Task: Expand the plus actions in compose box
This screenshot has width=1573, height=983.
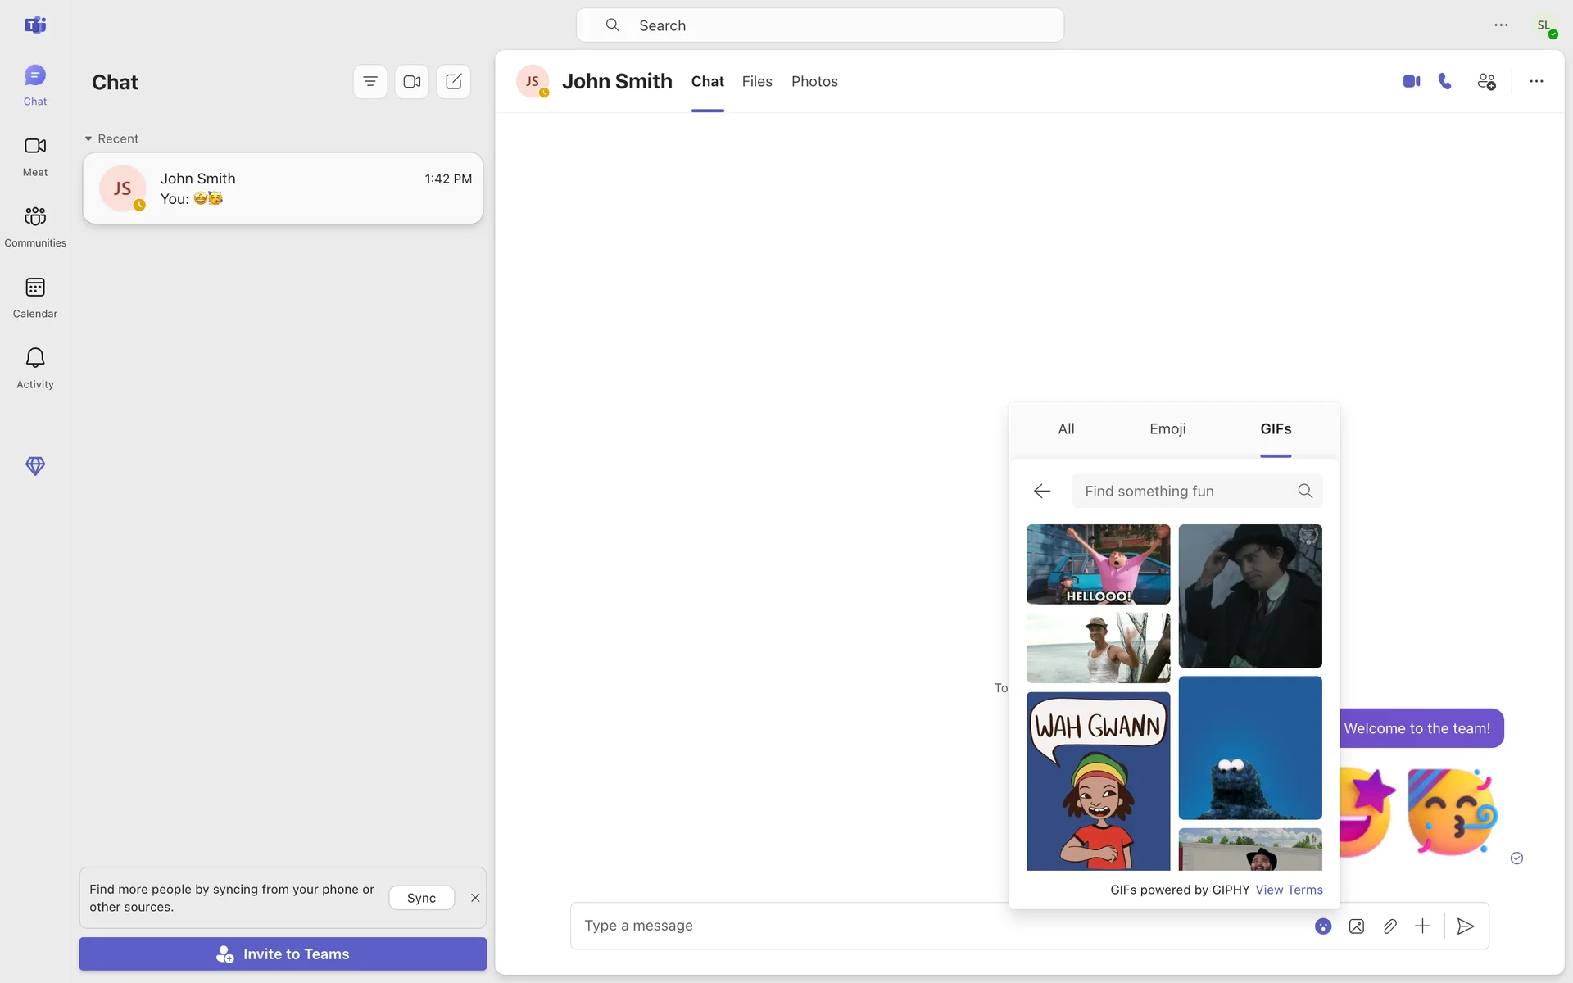Action: click(x=1422, y=926)
